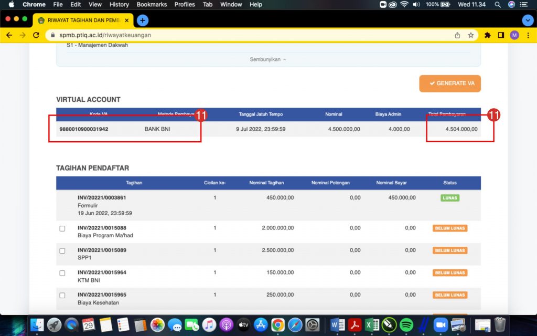537x336 pixels.
Task: Click Creative Cloud menu bar icon
Action: (x=393, y=4)
